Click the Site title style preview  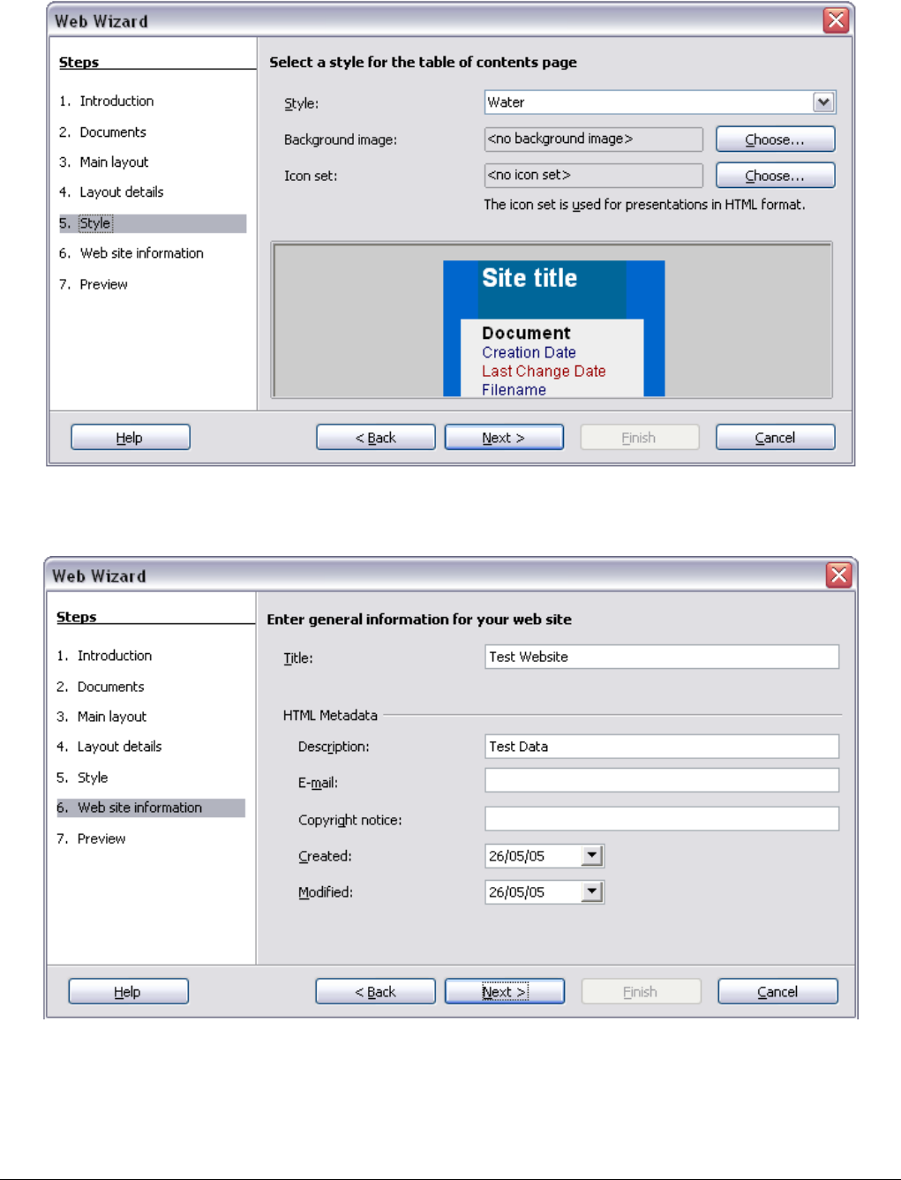pyautogui.click(x=553, y=327)
